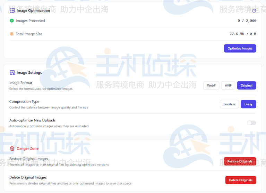This screenshot has width=266, height=193.
Task: Click 'Control the balance between image quality' description
Action: click(49, 107)
